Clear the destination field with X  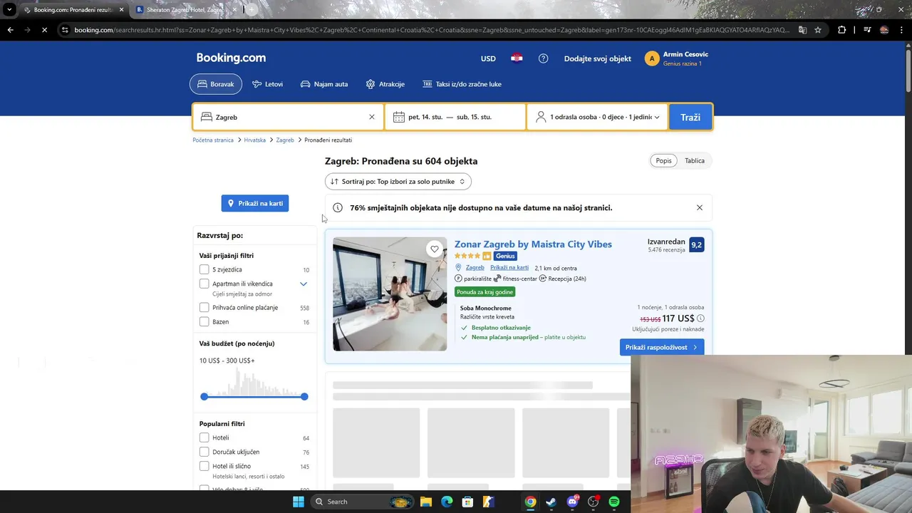371,117
